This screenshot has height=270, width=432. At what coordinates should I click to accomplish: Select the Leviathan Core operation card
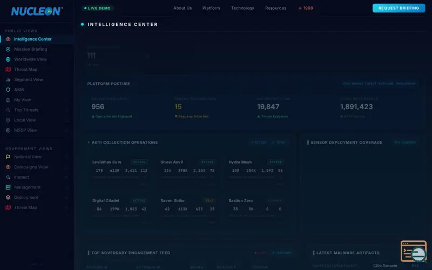[120, 172]
